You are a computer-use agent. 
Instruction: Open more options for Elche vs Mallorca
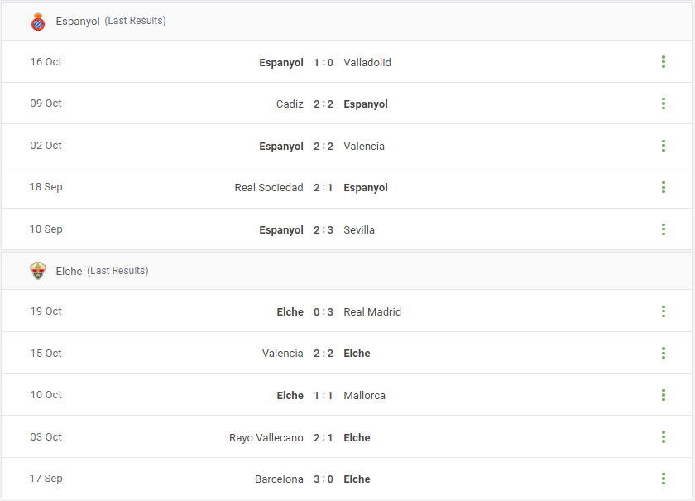coord(663,395)
